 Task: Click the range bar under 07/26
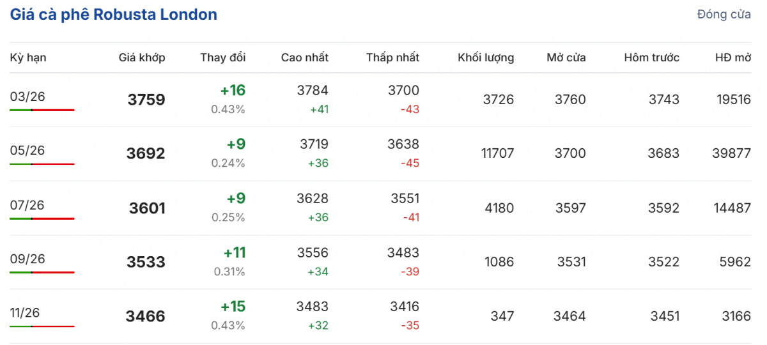[x=42, y=218]
